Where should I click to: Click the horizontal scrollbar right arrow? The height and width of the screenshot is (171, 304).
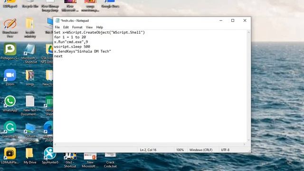point(244,144)
